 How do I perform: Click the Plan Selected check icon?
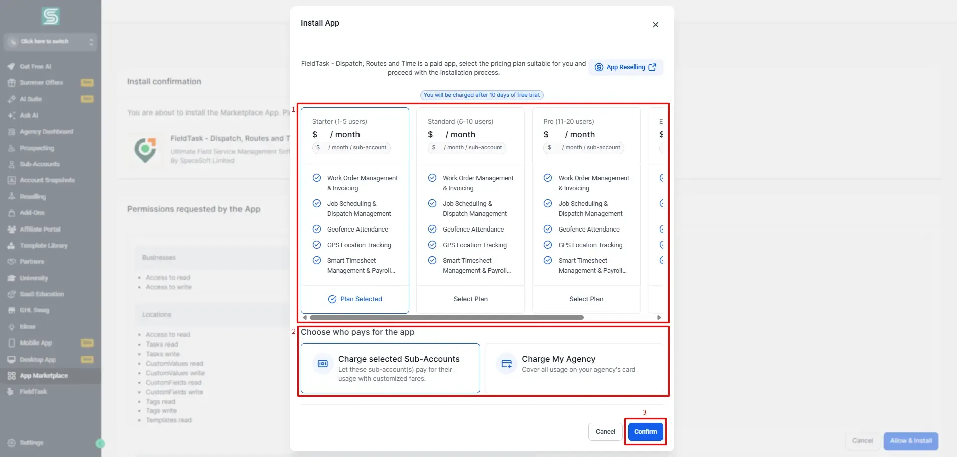[332, 299]
